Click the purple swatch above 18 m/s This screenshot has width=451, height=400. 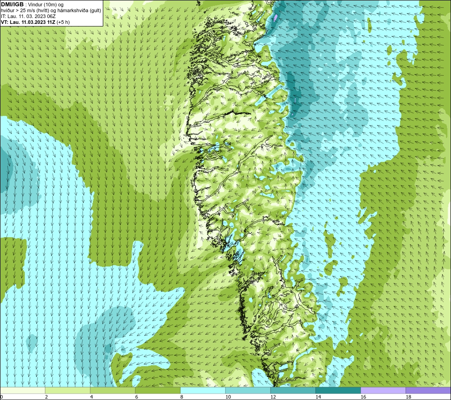[428, 390]
